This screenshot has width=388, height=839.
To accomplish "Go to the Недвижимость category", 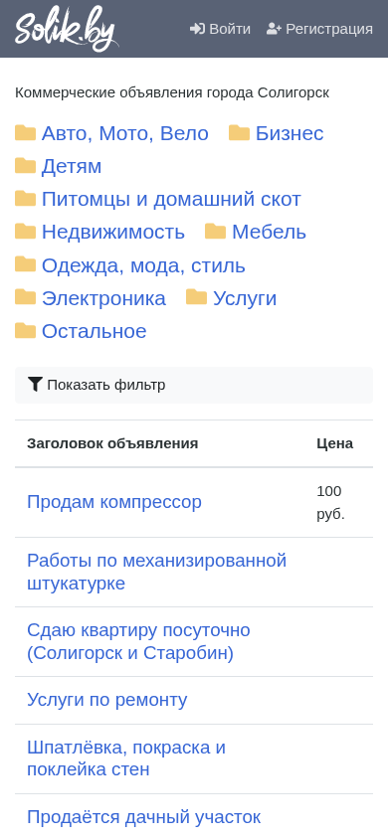I will click(x=113, y=232).
